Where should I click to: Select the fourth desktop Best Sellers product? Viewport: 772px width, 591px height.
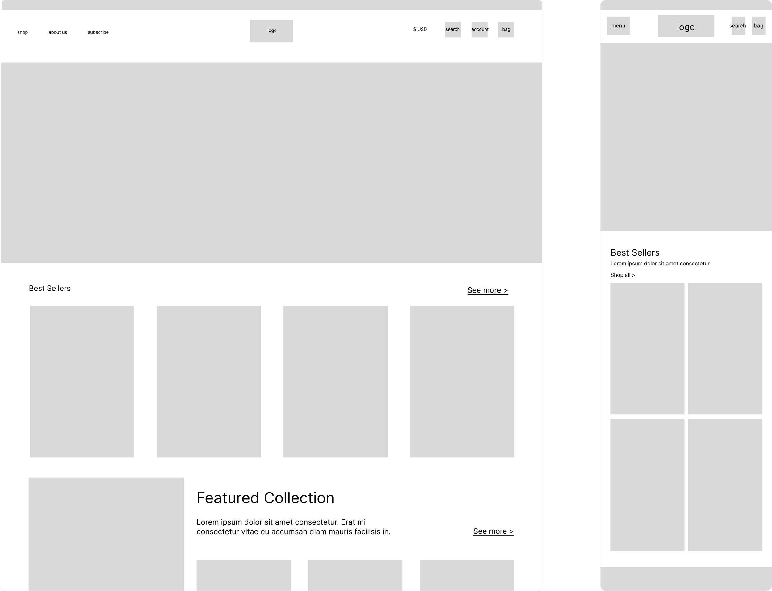462,381
